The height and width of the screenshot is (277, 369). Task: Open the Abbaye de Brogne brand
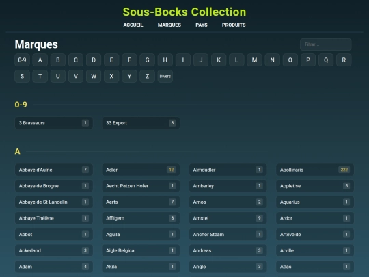[54, 186]
